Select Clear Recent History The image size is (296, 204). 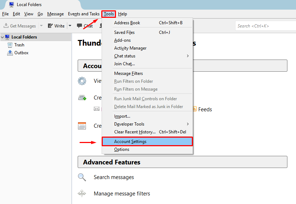(x=147, y=132)
